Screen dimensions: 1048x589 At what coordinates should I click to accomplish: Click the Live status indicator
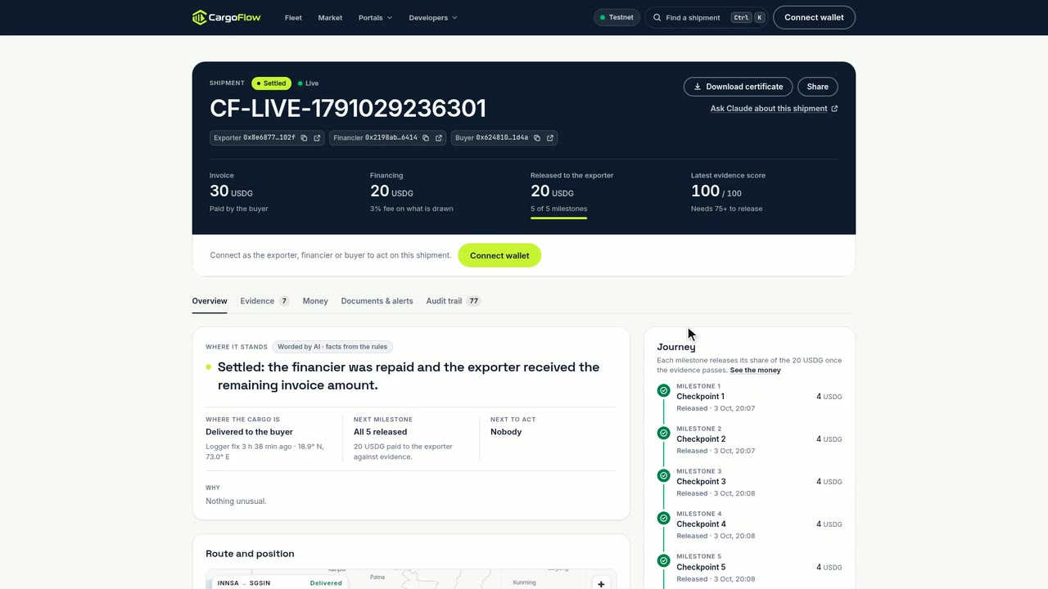pos(308,83)
